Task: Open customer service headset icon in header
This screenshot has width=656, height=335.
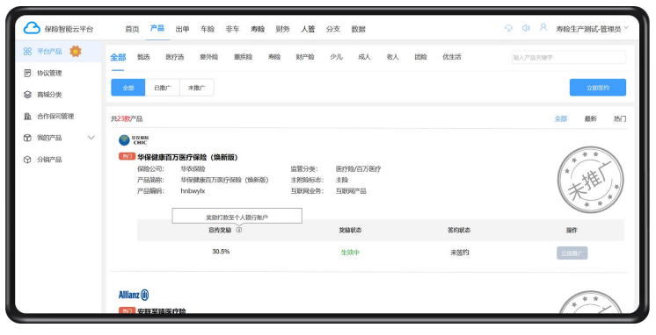Action: click(509, 28)
